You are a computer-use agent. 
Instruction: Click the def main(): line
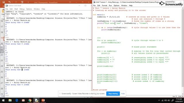(x=99, y=15)
